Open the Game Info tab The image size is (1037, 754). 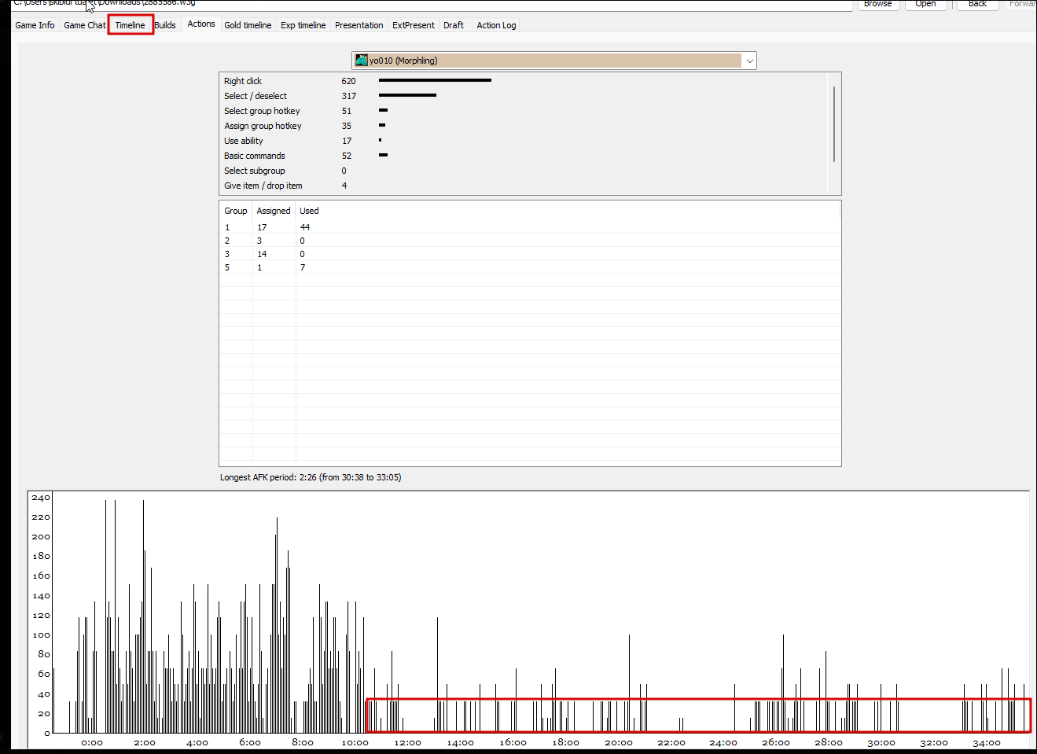(x=35, y=25)
